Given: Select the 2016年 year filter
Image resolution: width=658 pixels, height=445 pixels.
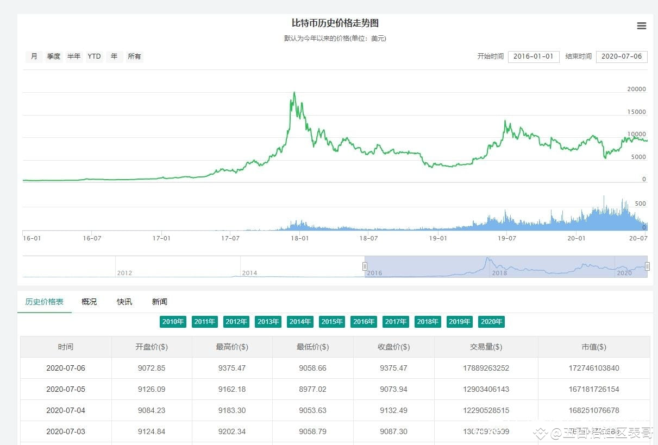Looking at the screenshot, I should [364, 321].
